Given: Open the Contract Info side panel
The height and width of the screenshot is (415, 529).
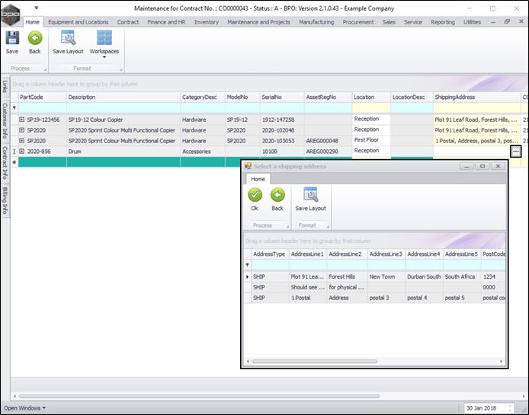Looking at the screenshot, I should tap(5, 162).
